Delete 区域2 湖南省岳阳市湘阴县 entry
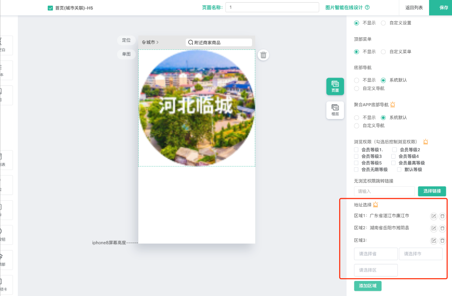452x296 pixels. point(442,228)
